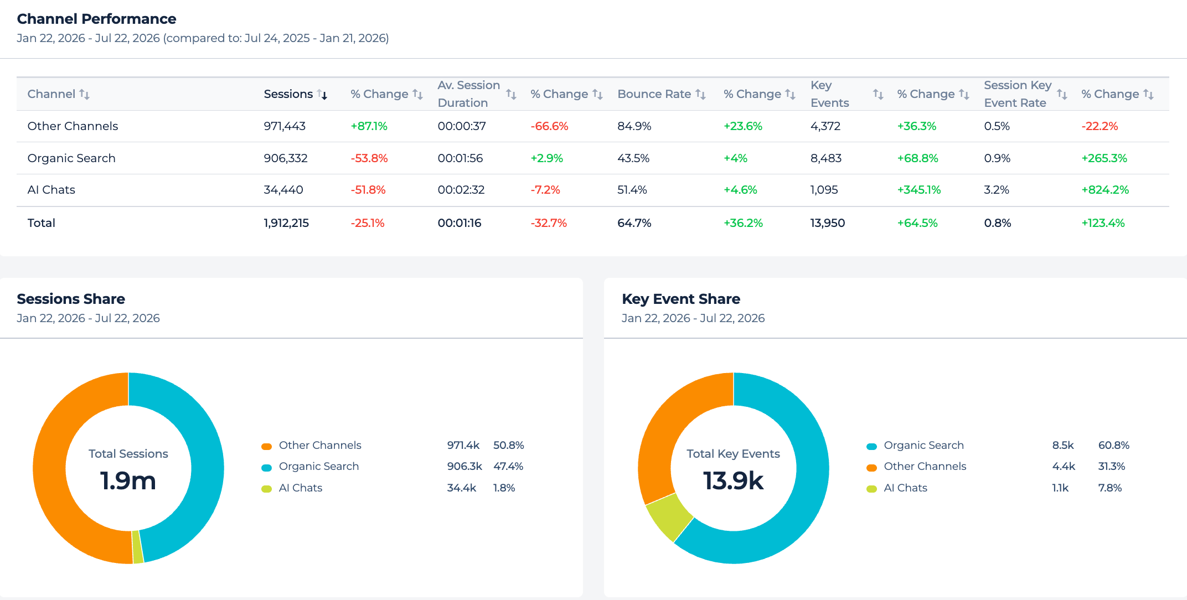
Task: Click the +68.8% key events change
Action: click(x=918, y=158)
